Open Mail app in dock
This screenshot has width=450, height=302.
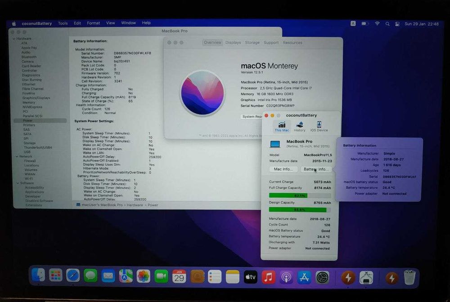pyautogui.click(x=108, y=276)
